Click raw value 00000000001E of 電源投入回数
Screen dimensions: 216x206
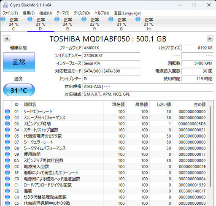point(192,166)
